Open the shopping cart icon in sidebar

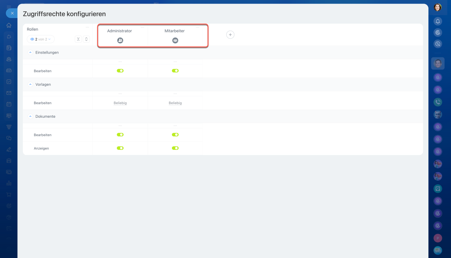[9, 195]
